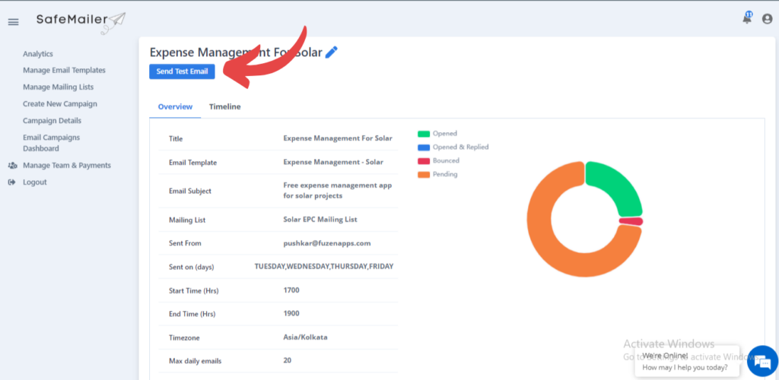
Task: Click the timezone value Asia/Kolkata
Action: coord(306,337)
